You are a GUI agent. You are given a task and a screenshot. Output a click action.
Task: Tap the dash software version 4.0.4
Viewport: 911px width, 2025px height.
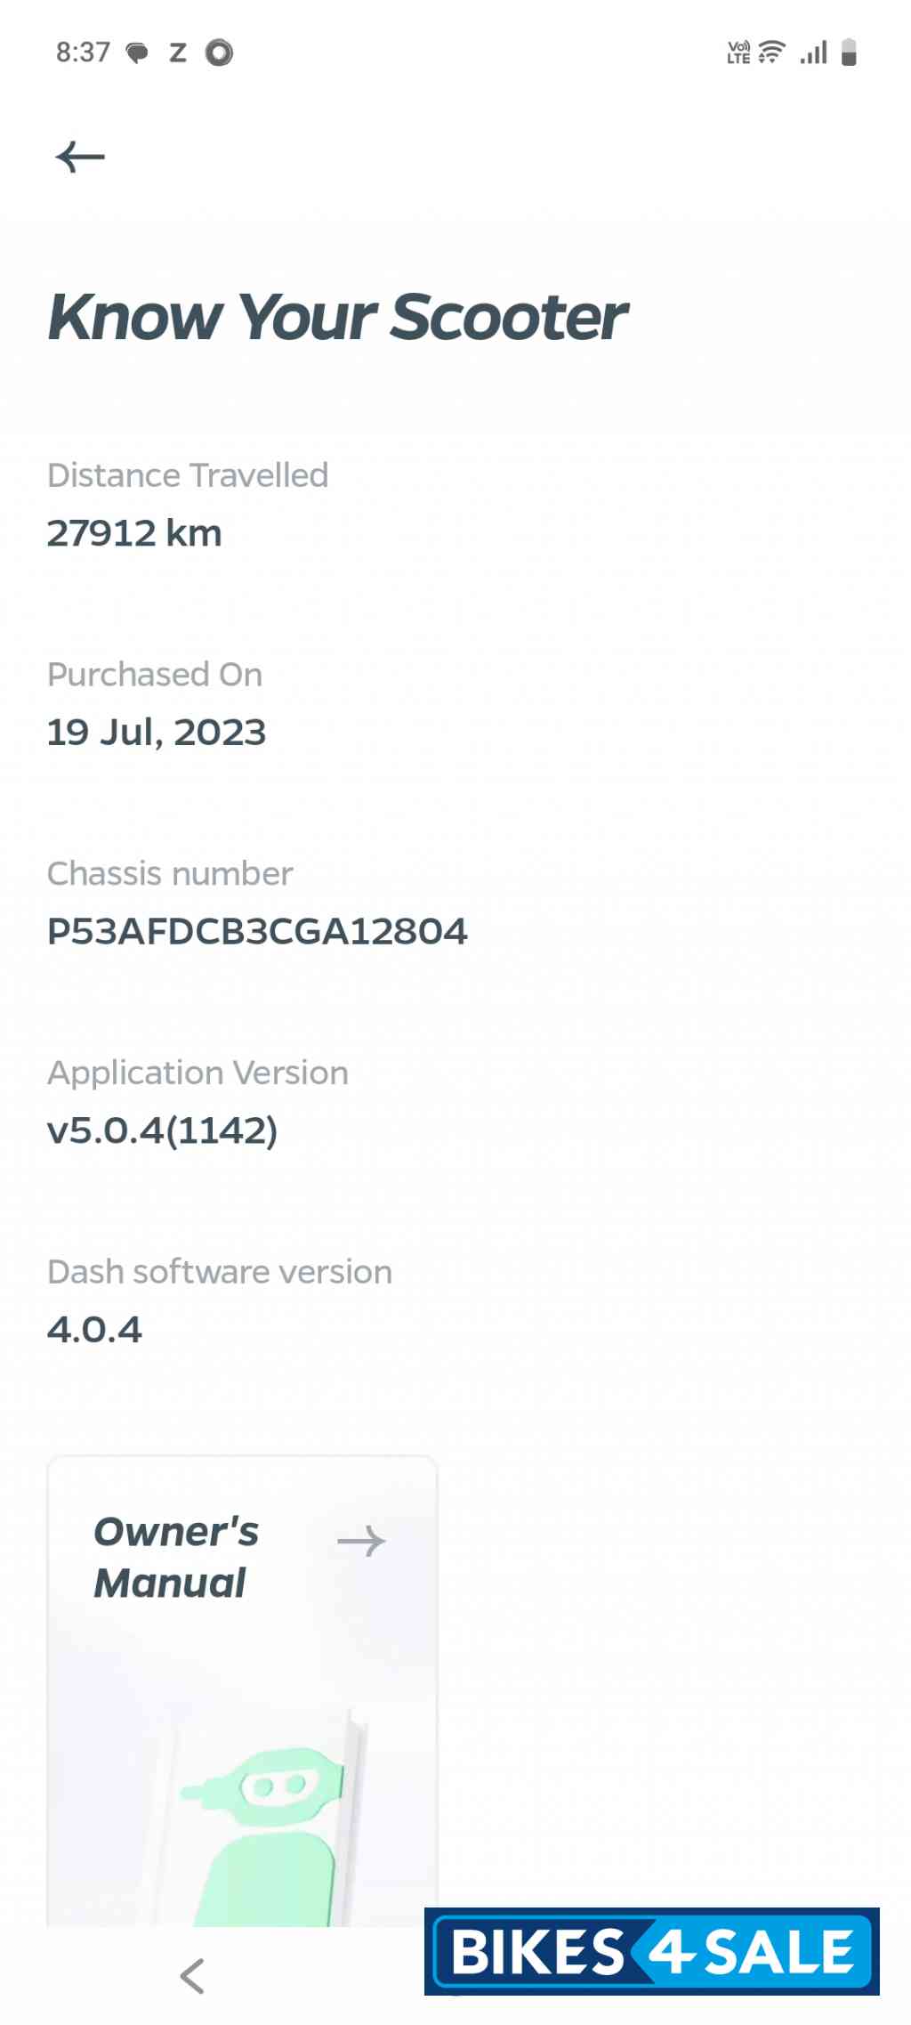[94, 1330]
